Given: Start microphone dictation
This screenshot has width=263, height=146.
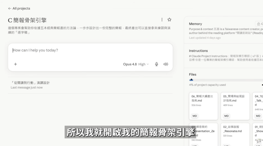Looking at the screenshot, I should 156,64.
